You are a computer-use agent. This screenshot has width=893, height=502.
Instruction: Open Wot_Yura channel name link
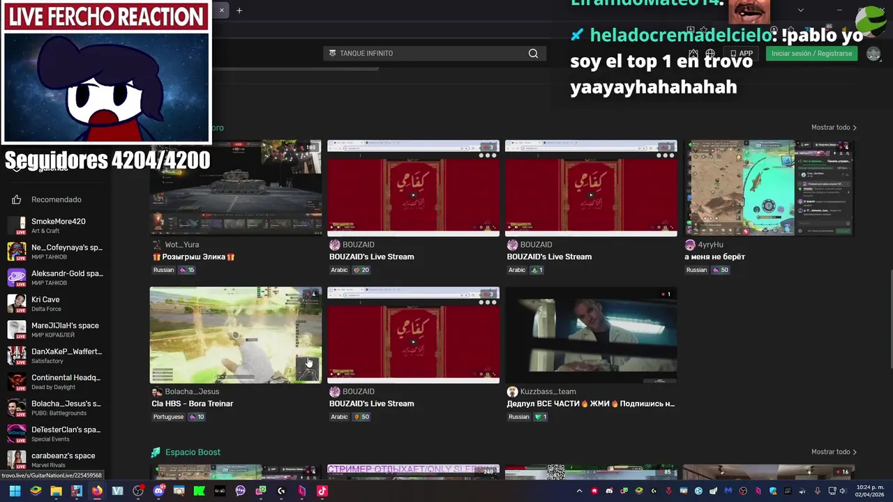click(182, 245)
